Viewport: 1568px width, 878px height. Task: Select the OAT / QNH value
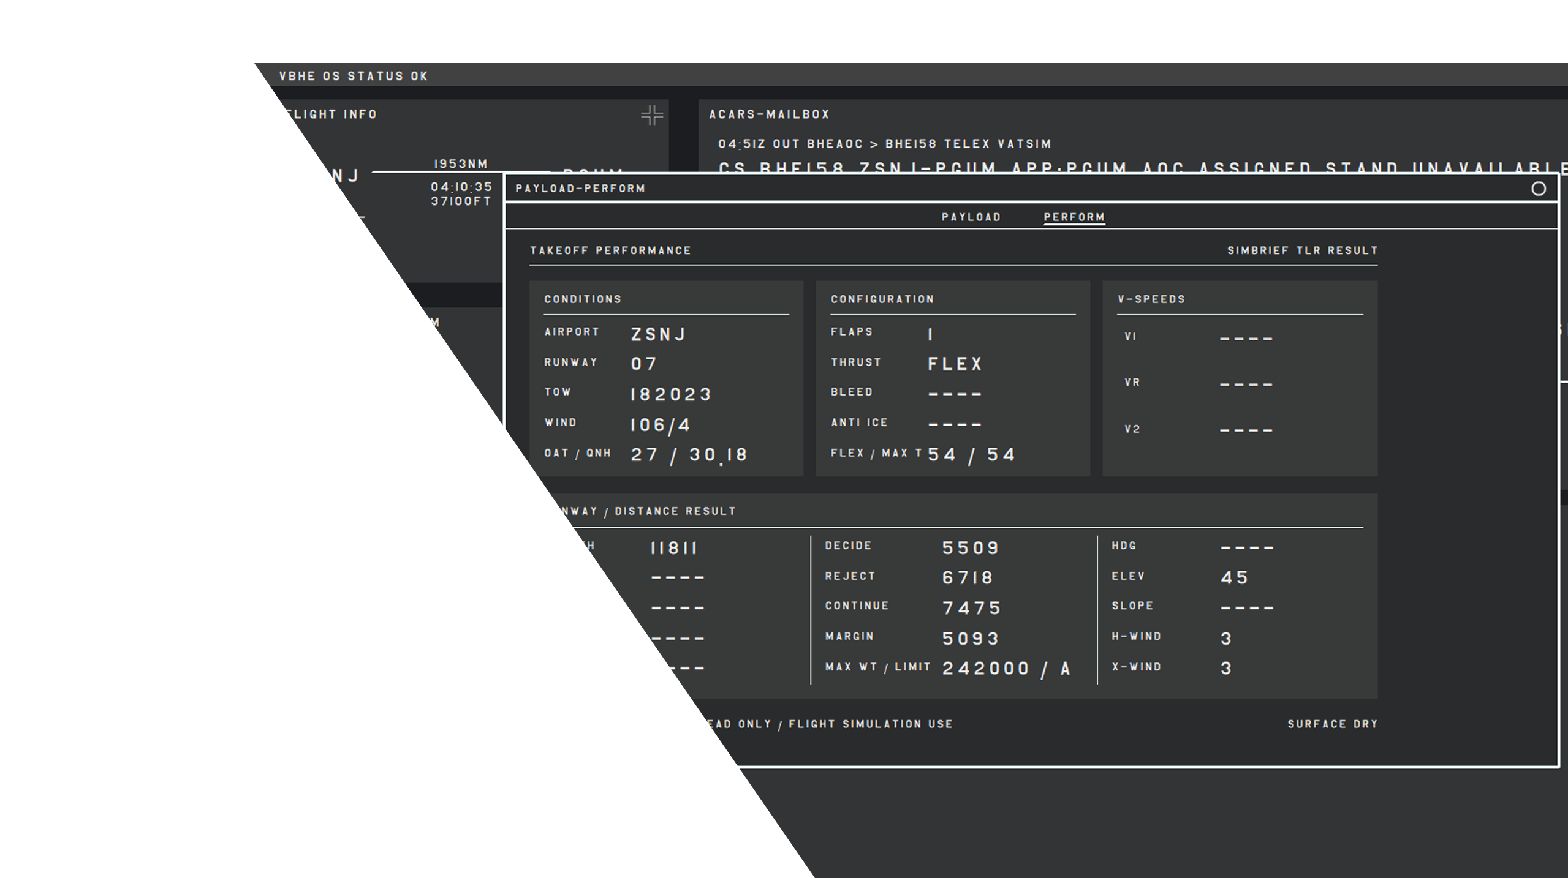click(689, 455)
